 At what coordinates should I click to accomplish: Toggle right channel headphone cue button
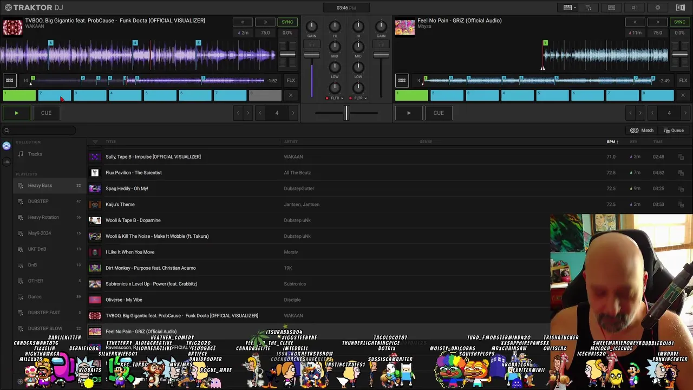381,44
